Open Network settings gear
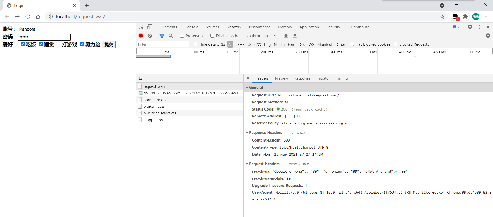 [x=488, y=36]
